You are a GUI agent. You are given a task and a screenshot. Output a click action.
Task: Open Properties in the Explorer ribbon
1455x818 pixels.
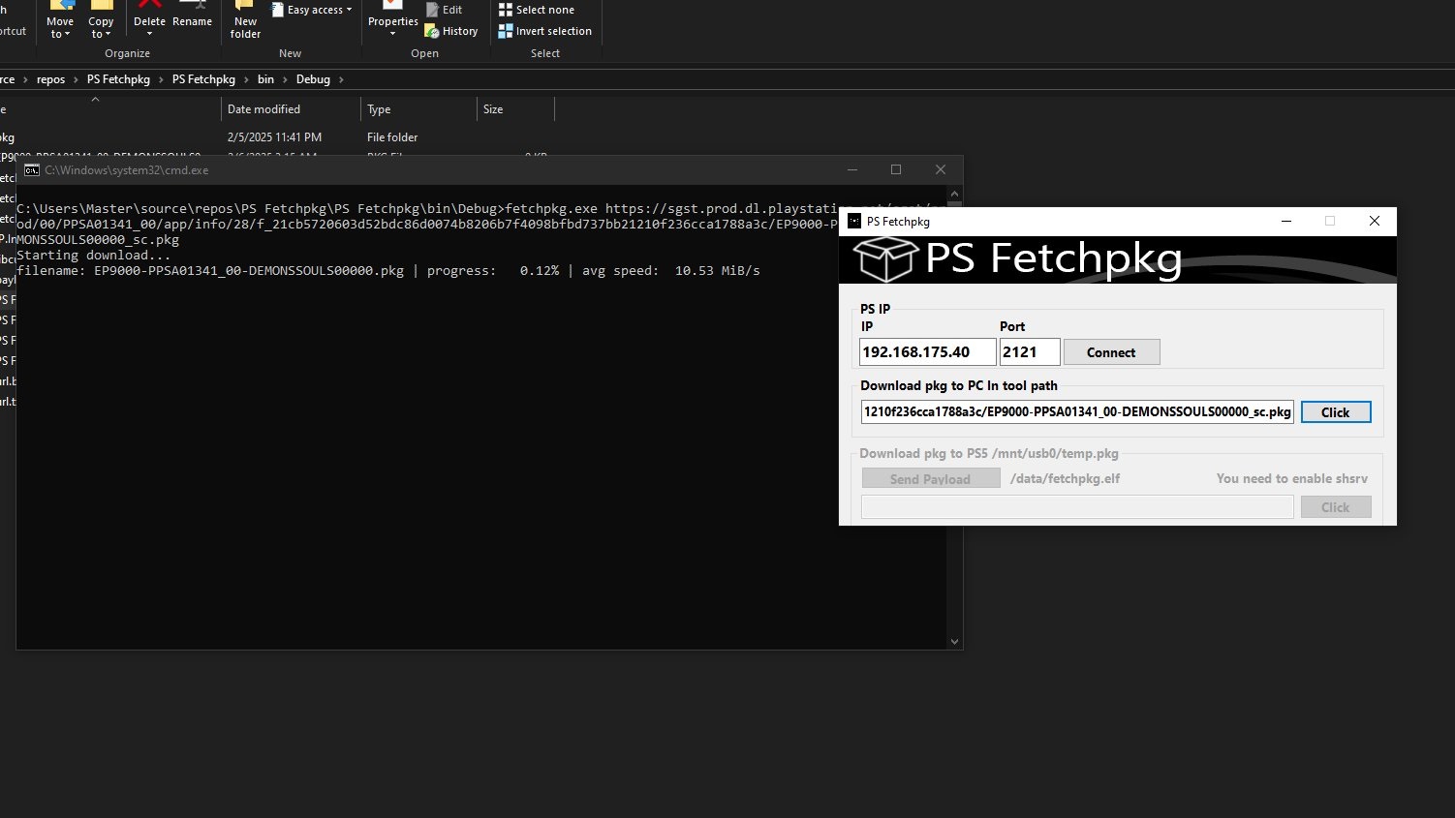[x=393, y=21]
